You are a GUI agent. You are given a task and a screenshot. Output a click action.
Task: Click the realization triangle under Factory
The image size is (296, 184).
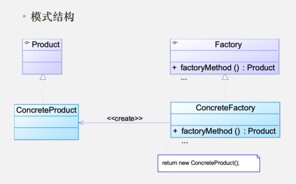225,77
